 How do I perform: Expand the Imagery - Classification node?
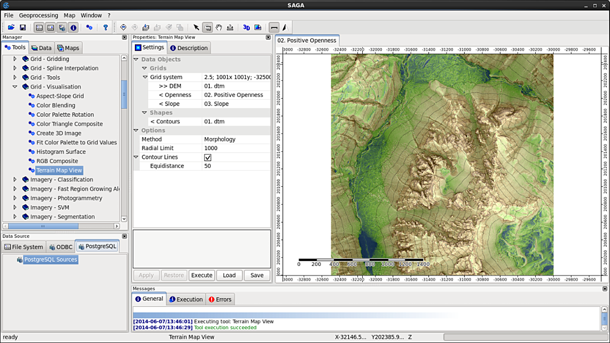tap(15, 180)
